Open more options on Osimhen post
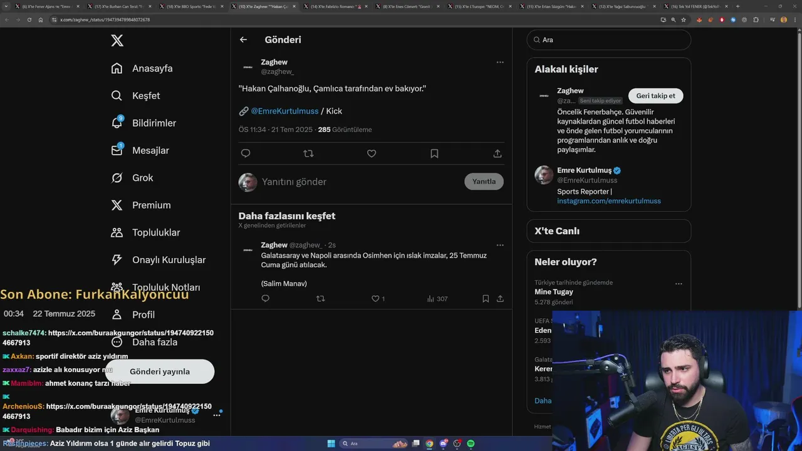Screen dimensions: 802x451 [500, 245]
